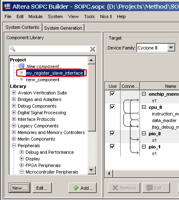Open the File menu

tap(8, 16)
